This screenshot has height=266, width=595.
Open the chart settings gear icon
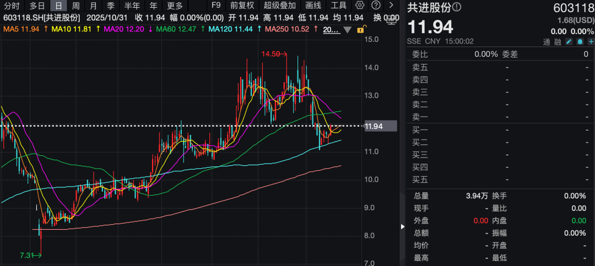click(x=360, y=6)
